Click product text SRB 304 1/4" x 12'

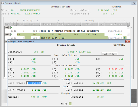point(53,38)
